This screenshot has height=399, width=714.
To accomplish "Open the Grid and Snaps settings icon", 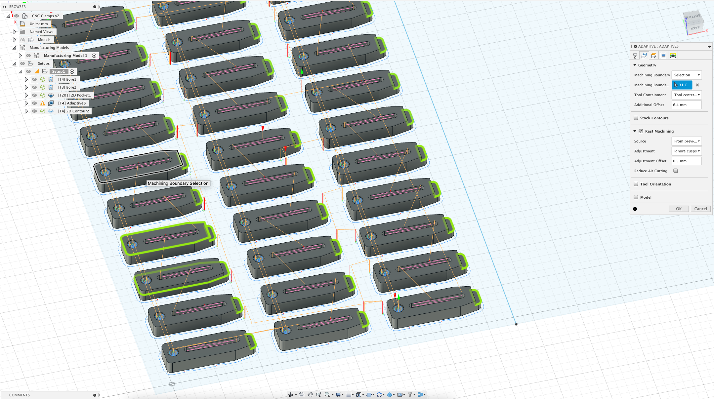I will [x=348, y=394].
